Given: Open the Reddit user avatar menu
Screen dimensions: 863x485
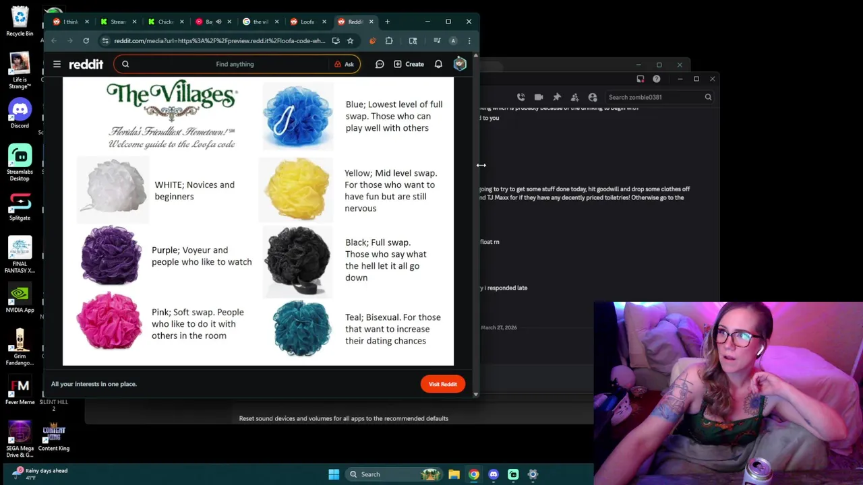Looking at the screenshot, I should click(460, 64).
